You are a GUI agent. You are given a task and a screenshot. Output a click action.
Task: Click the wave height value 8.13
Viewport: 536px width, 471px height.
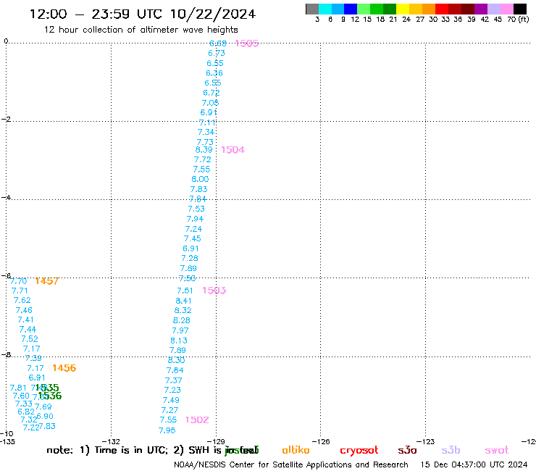point(179,341)
